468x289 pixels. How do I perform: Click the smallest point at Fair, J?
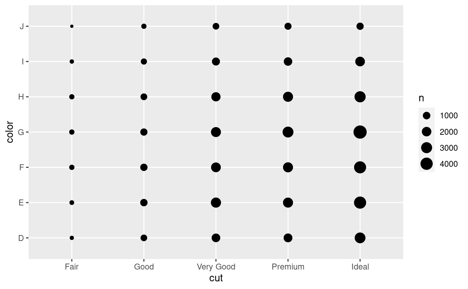pos(72,26)
